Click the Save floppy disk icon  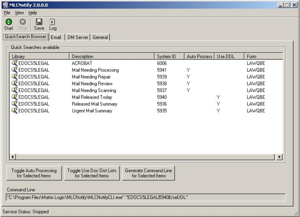39,22
